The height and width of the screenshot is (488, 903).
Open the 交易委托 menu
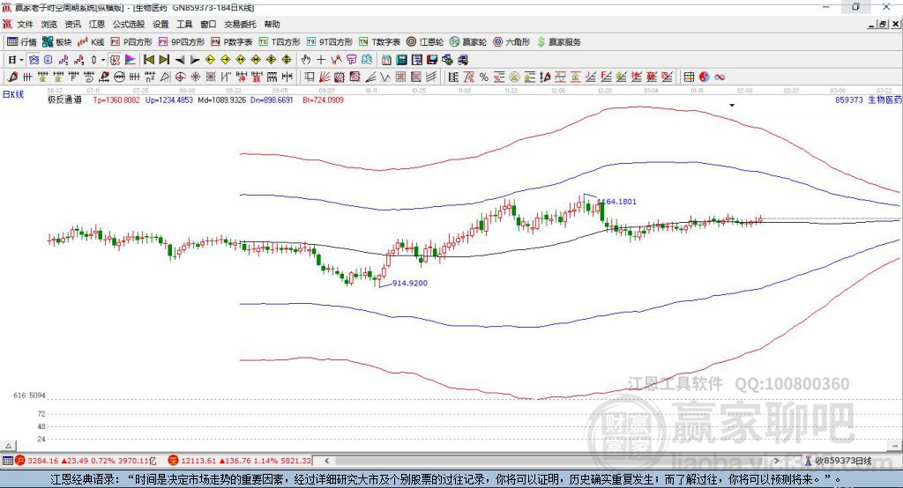pos(240,24)
